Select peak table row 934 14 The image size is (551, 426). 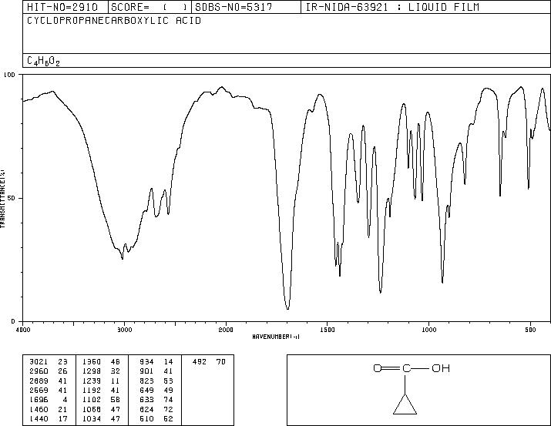pos(156,362)
